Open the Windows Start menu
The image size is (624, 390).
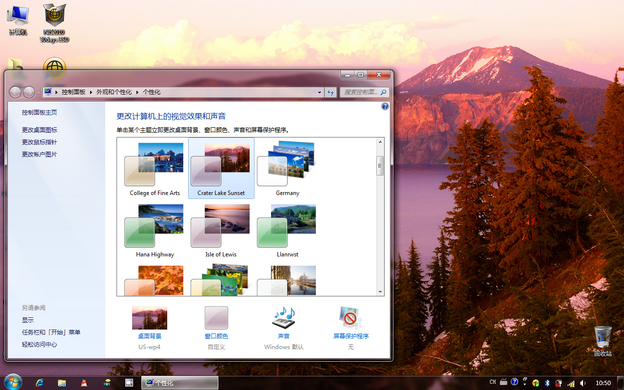(13, 383)
